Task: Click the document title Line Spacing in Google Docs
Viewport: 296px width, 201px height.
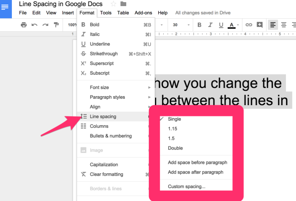Action: (x=61, y=4)
